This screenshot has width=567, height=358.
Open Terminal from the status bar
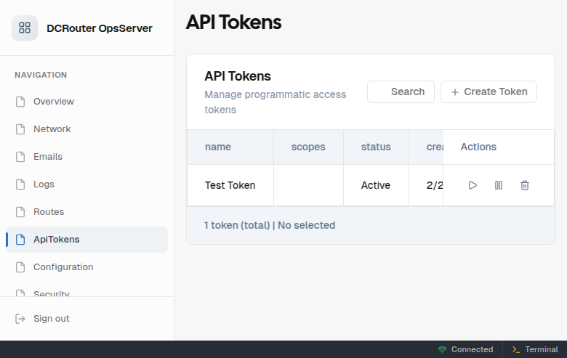535,349
